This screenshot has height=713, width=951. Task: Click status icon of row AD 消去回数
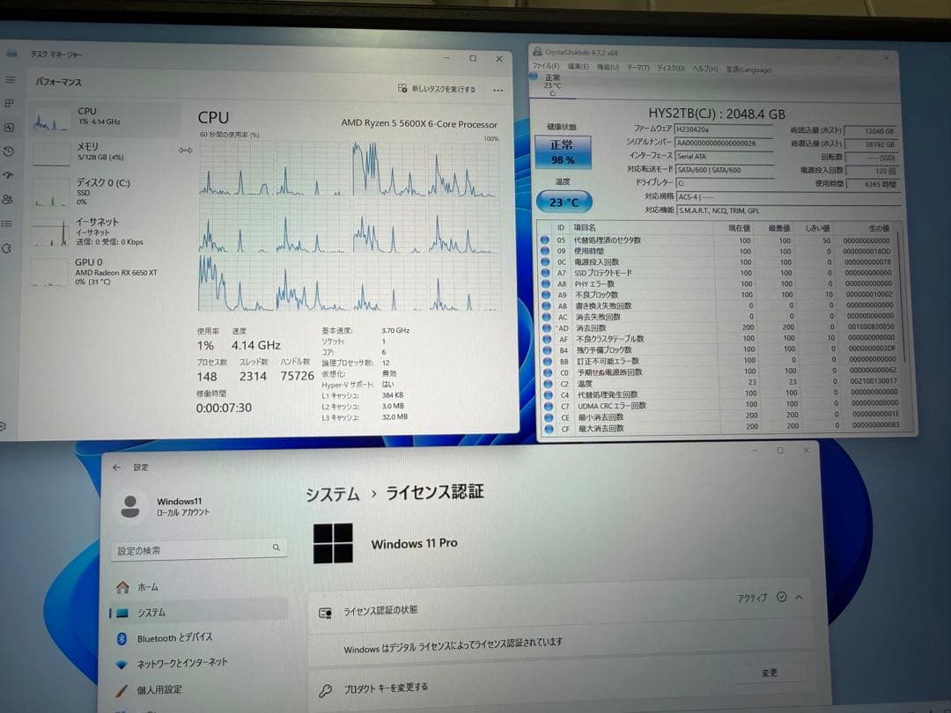547,327
